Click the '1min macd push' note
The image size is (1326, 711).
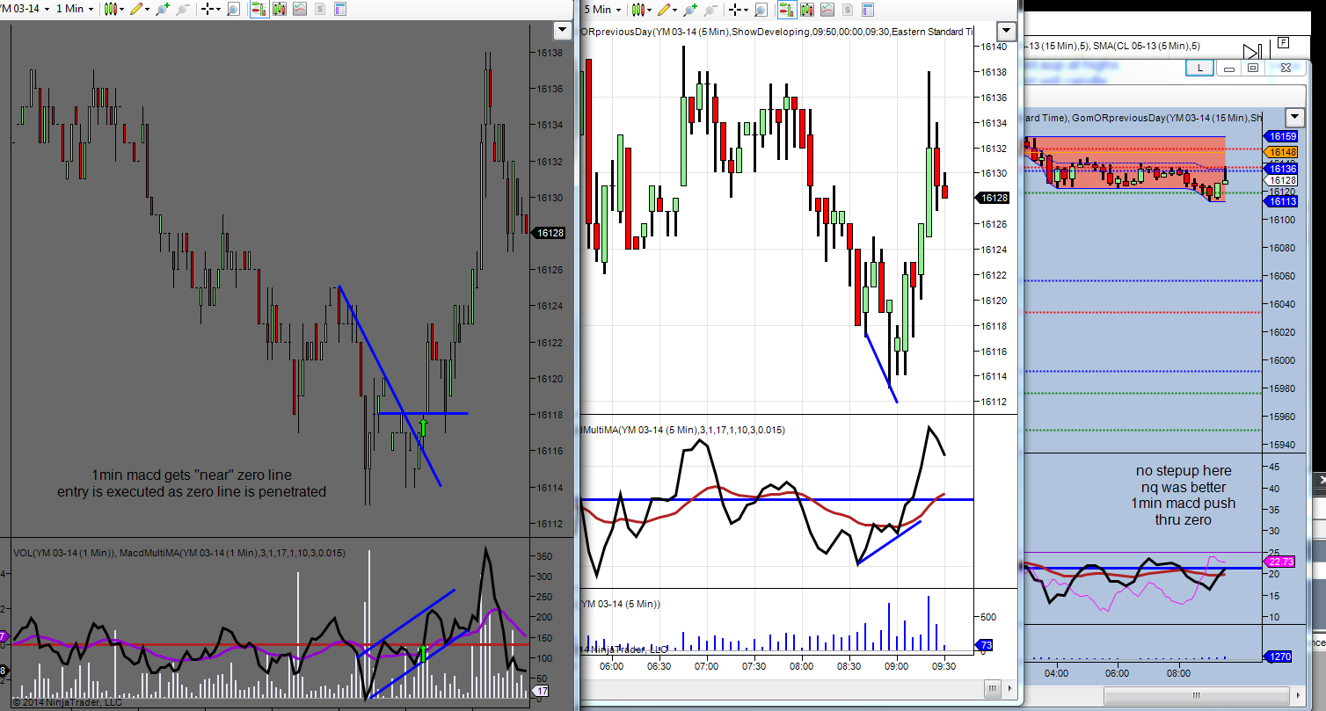1184,504
